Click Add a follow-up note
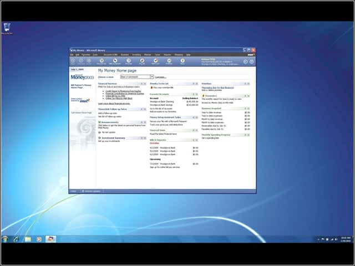Viewport: 355px width, 266px height. (x=108, y=113)
